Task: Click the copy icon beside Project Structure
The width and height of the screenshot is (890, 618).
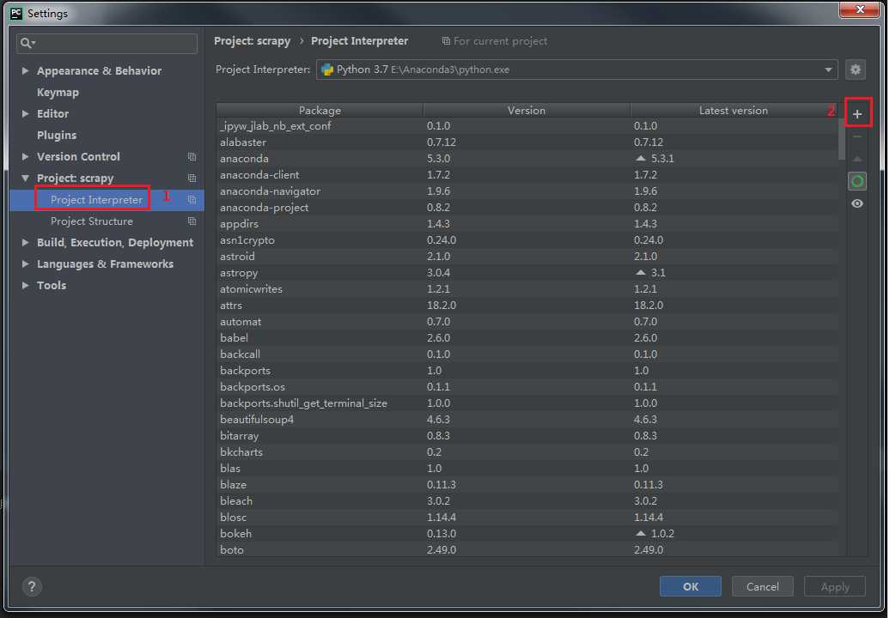Action: (192, 221)
